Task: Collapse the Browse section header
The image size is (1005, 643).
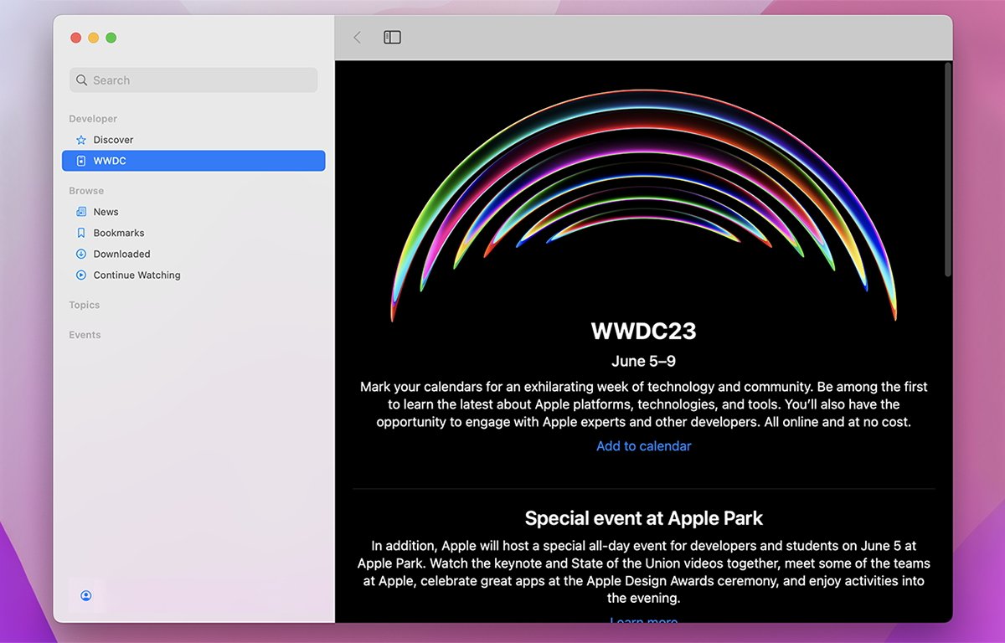Action: (86, 191)
